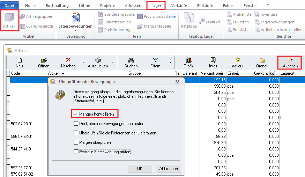Enable Margen überprüfen checkbox

pos(76,142)
